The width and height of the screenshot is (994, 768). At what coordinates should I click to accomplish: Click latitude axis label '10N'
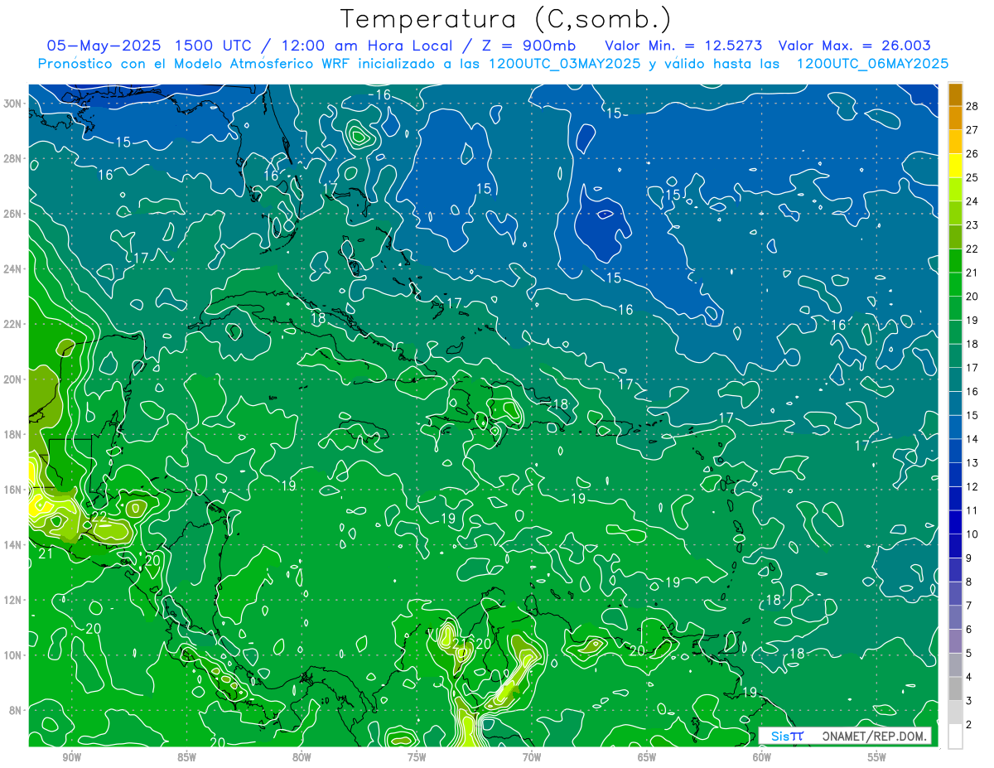click(x=13, y=655)
